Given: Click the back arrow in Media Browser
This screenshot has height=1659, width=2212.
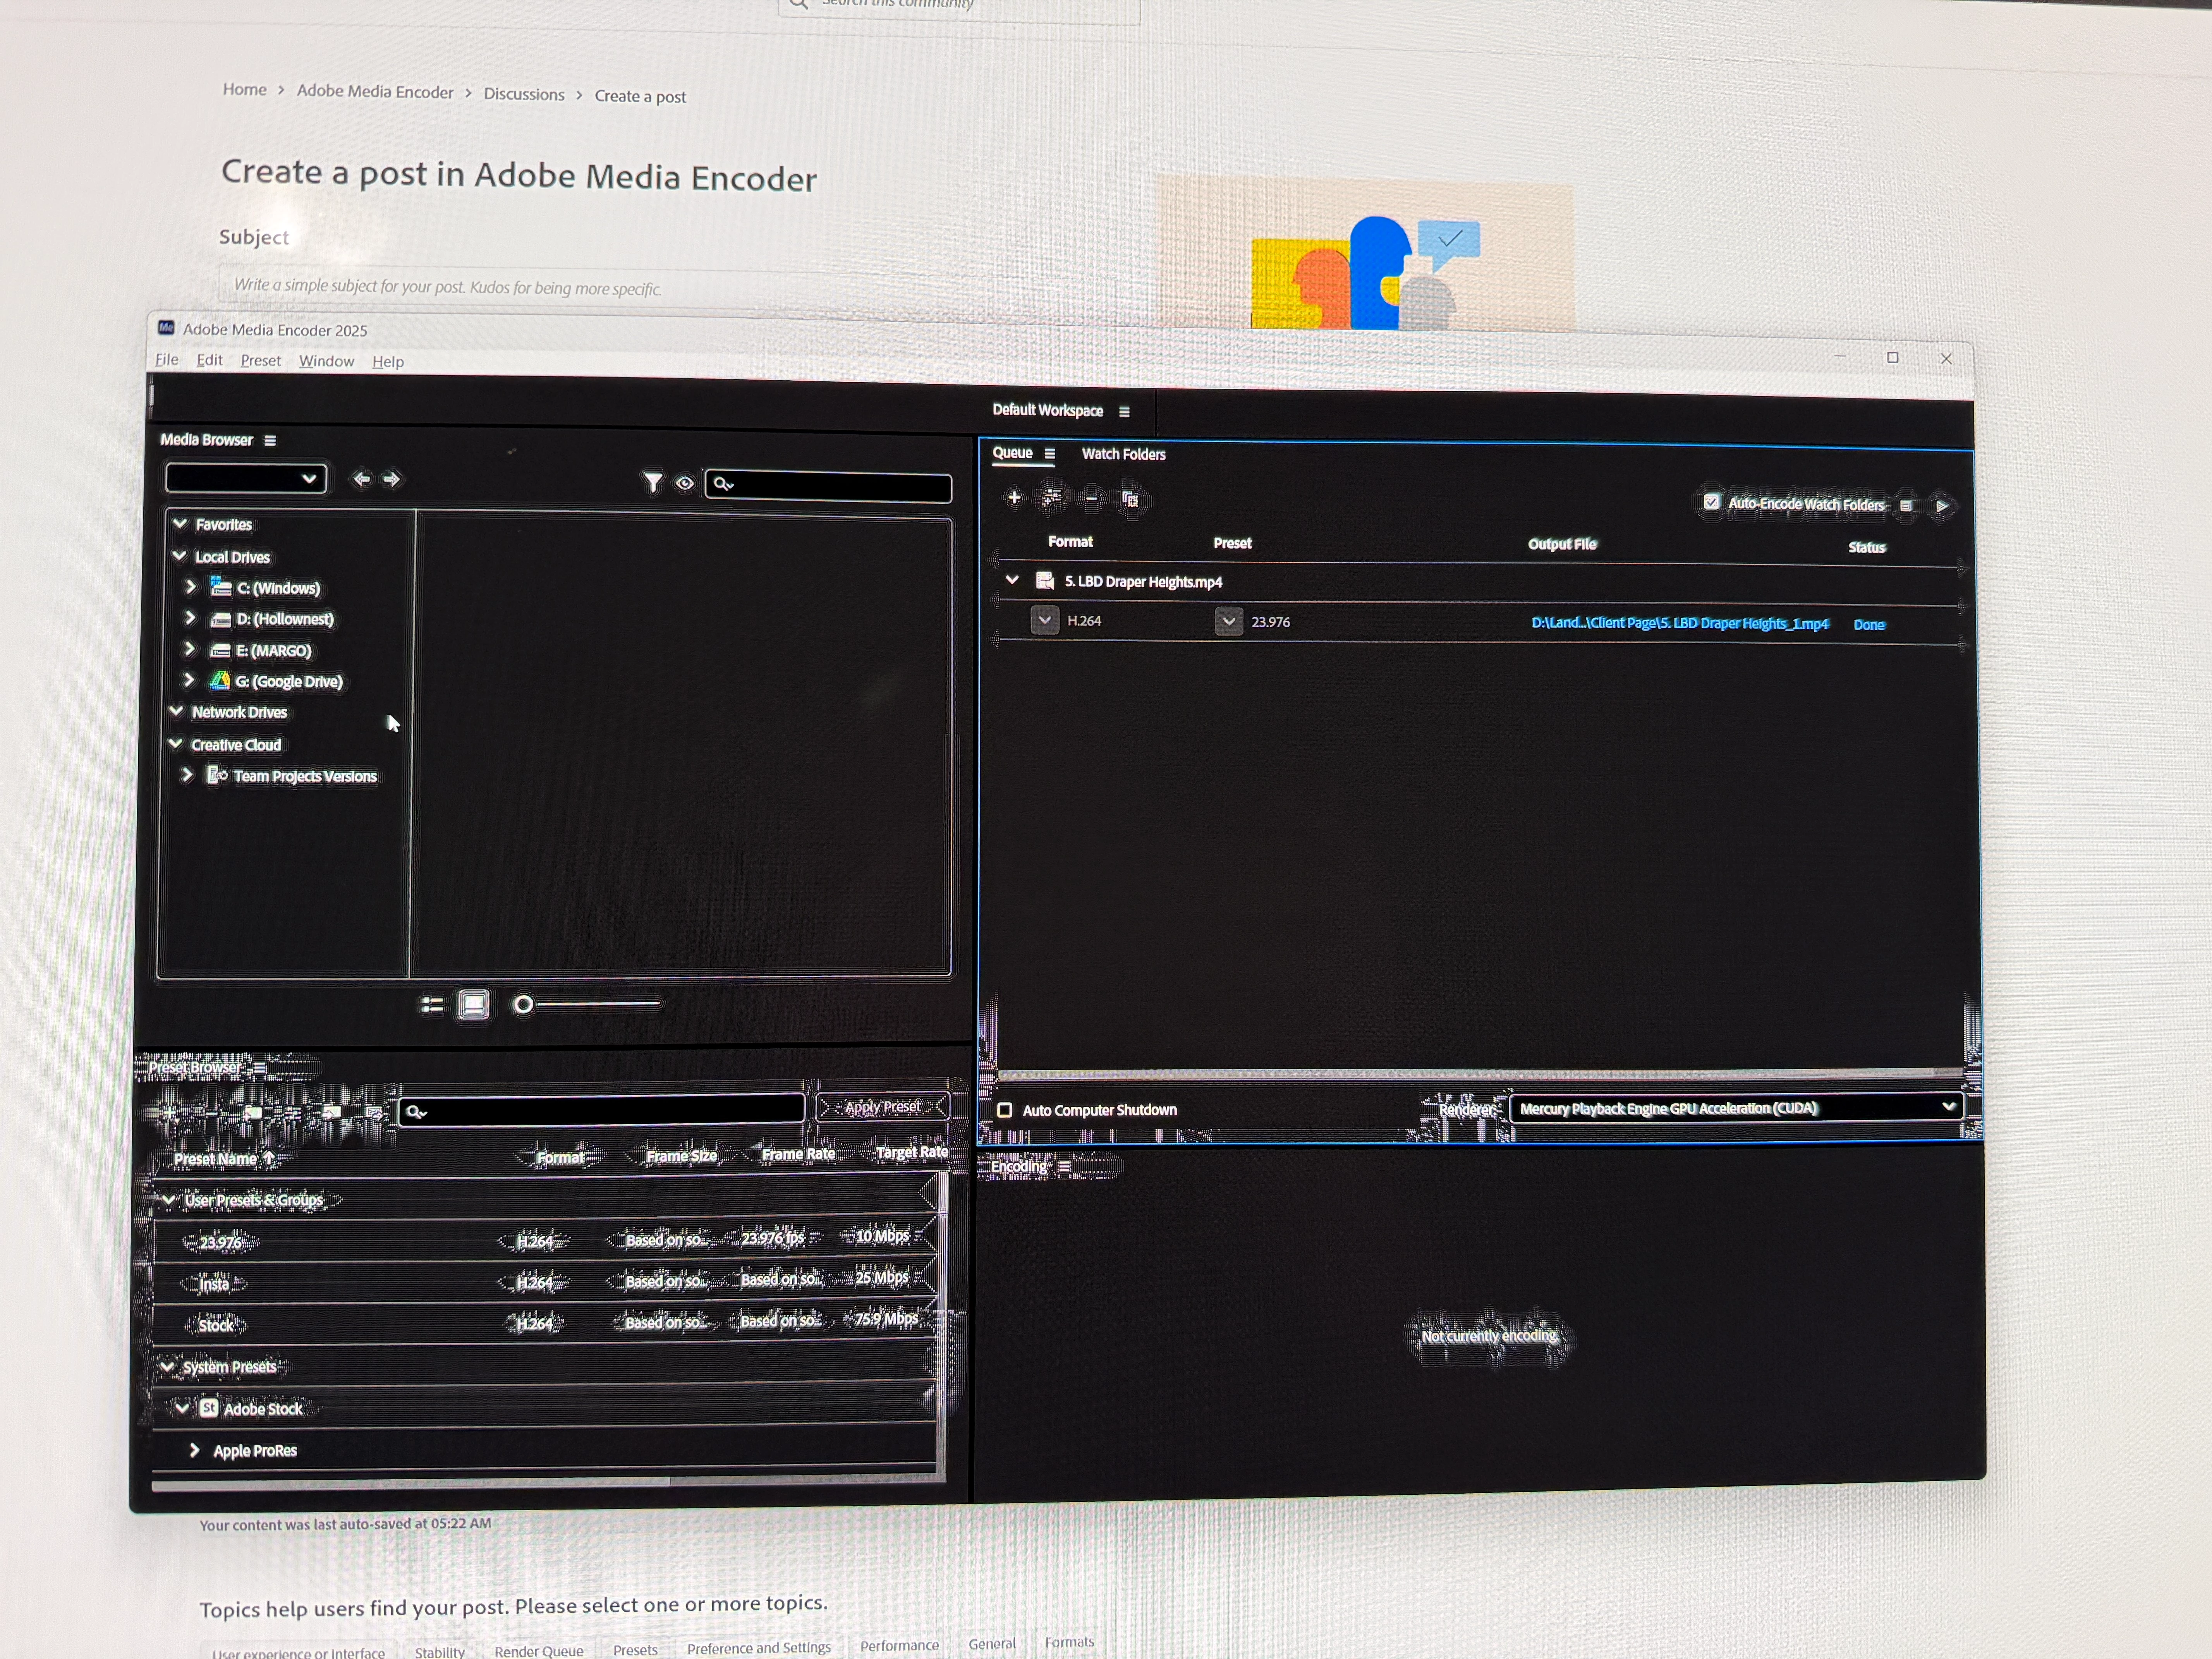Looking at the screenshot, I should (362, 479).
